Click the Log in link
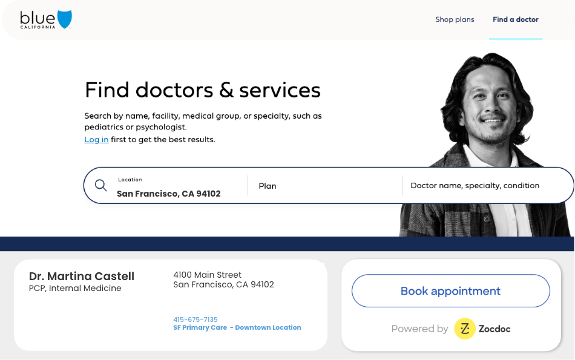 click(96, 139)
